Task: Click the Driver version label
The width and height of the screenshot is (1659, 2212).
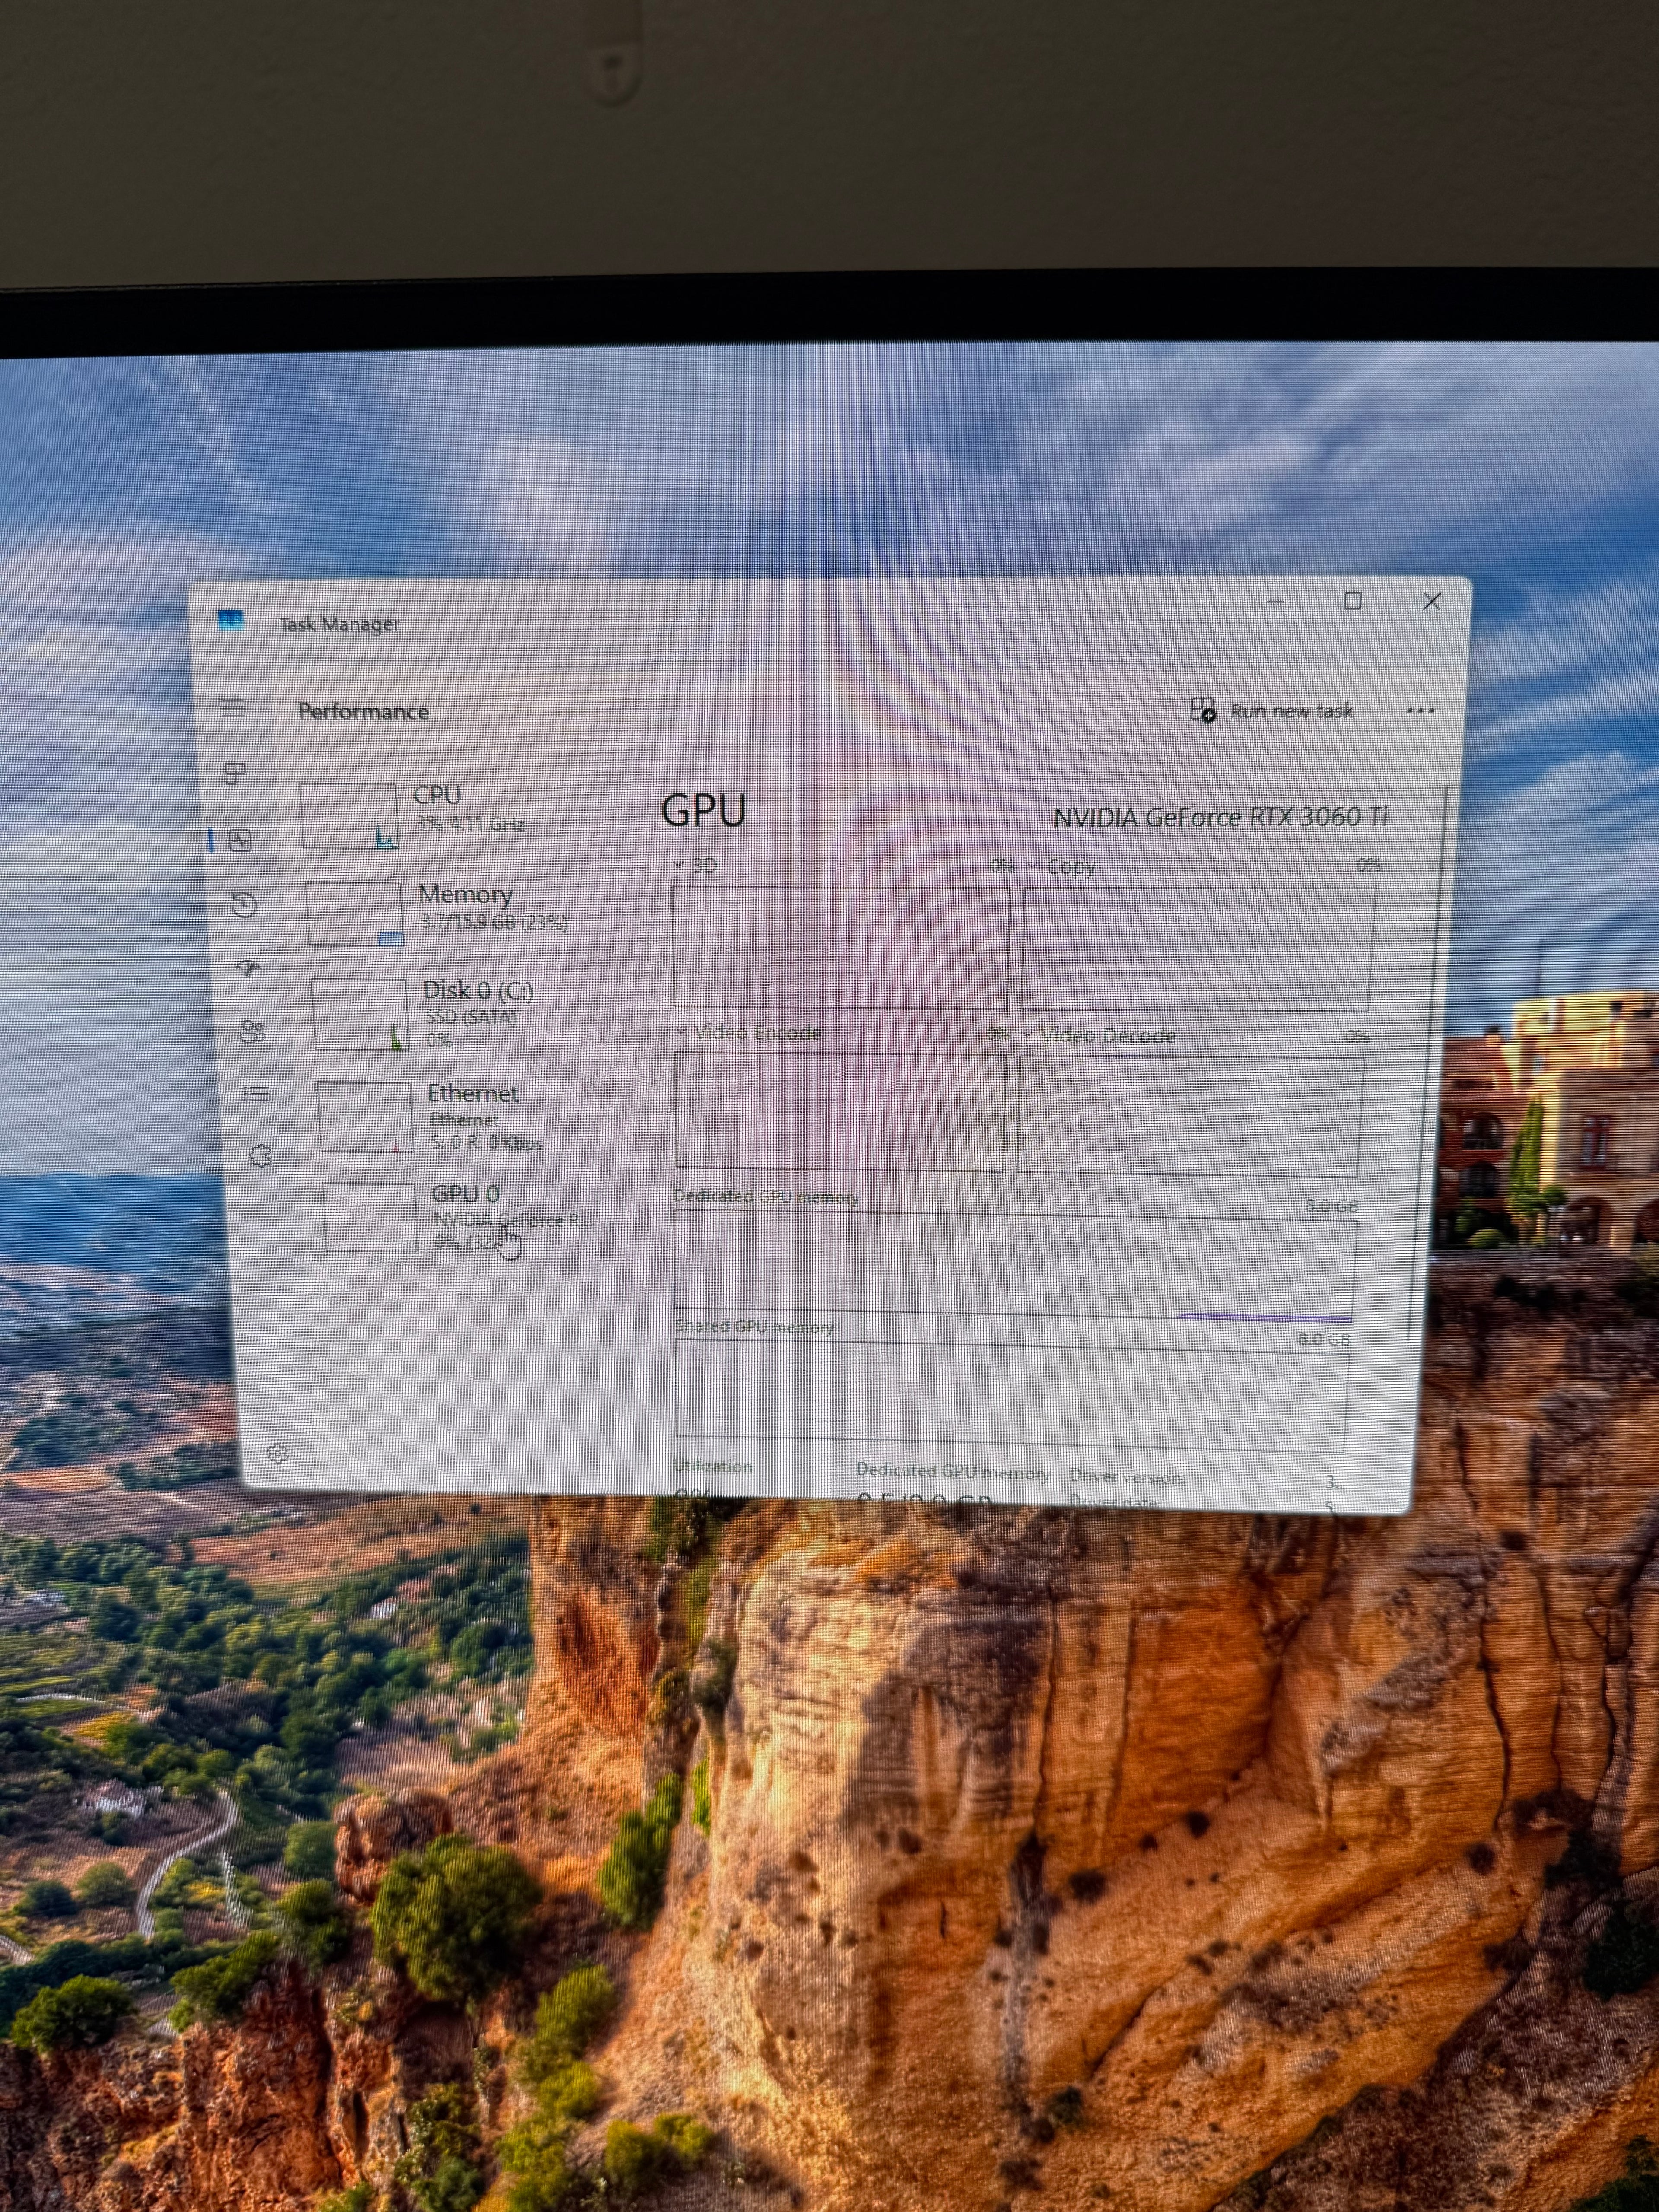Action: tap(1127, 1477)
